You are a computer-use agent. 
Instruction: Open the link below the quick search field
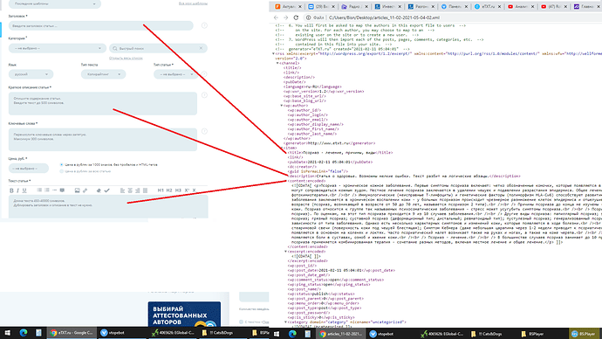pos(126,58)
